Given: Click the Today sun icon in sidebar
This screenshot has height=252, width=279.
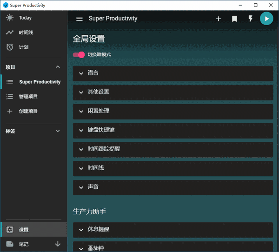Looking at the screenshot, I should click(10, 18).
